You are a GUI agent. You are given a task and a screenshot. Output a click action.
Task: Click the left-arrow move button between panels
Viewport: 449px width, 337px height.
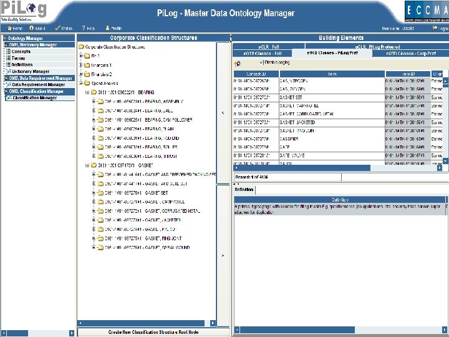tap(223, 113)
